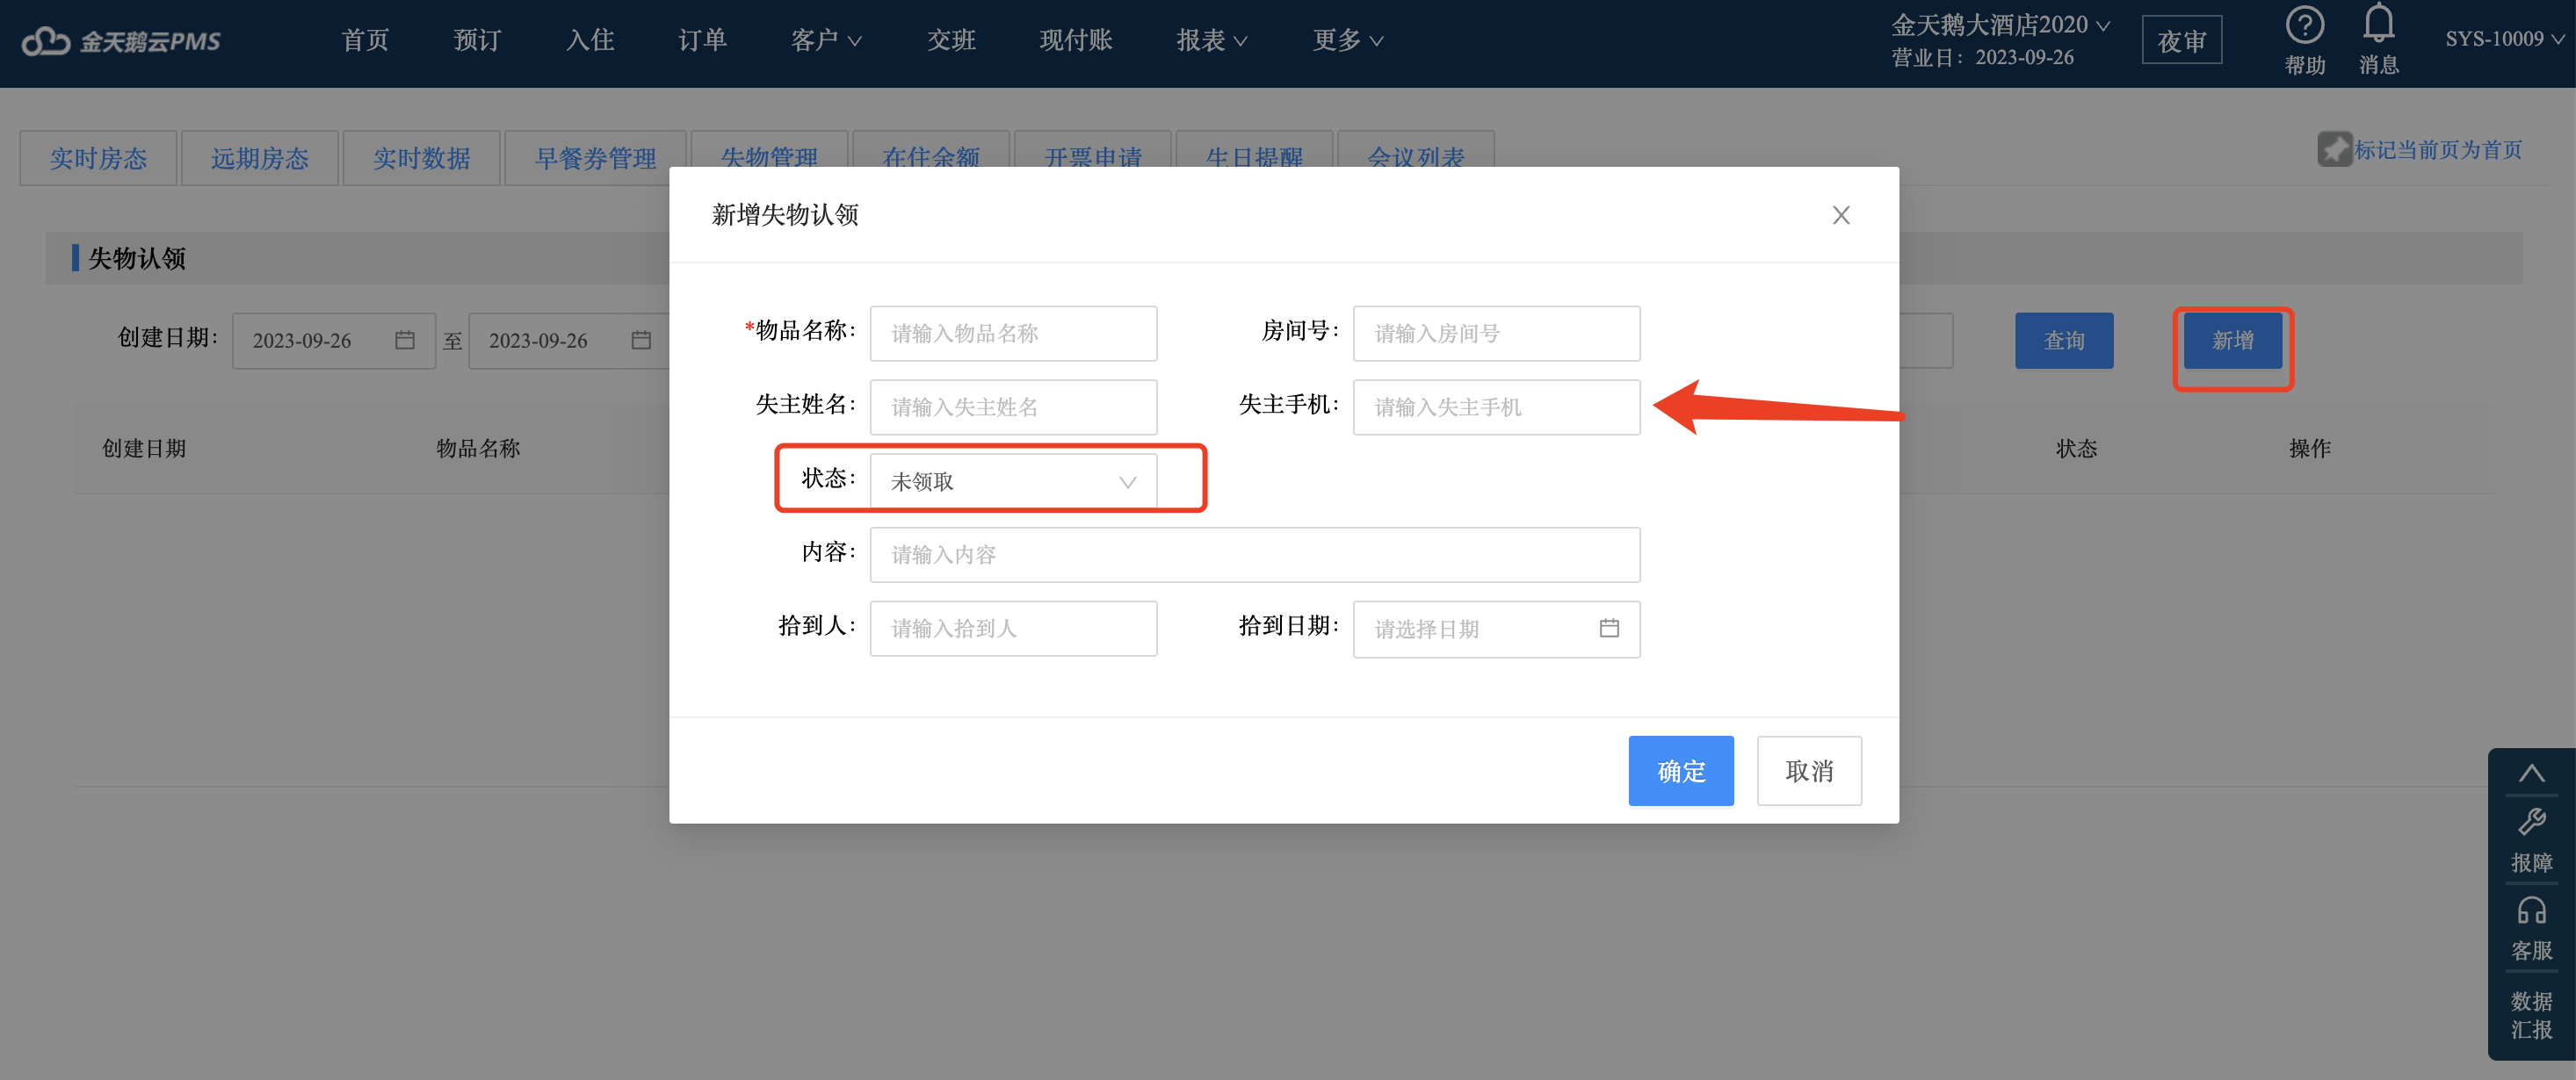
Task: Click 标记当前页为首页 link
Action: click(2438, 150)
